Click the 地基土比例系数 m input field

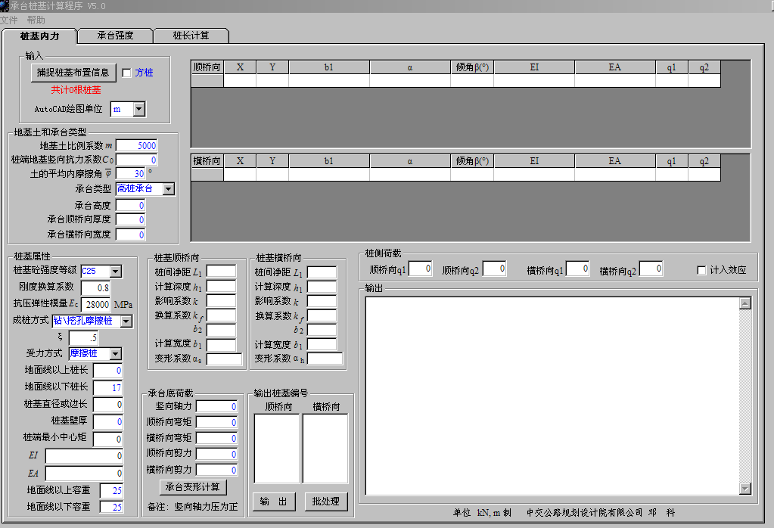point(136,145)
